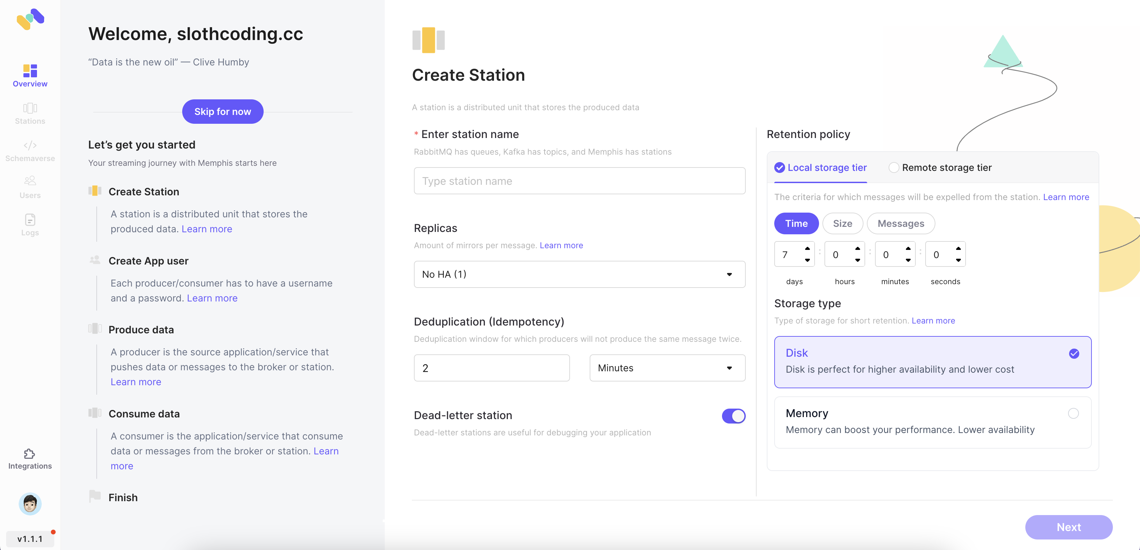This screenshot has width=1140, height=550.
Task: Open Learn more under Storage type
Action: (x=933, y=320)
